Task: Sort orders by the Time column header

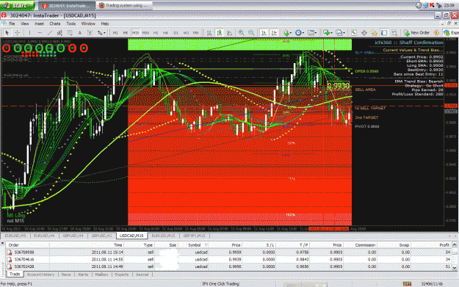Action: 87,245
